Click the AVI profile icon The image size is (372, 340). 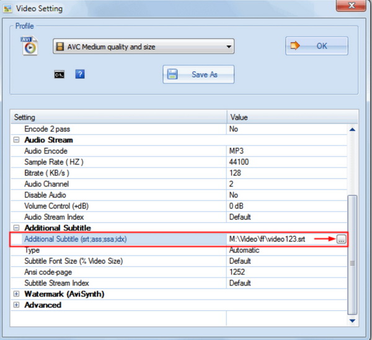point(29,47)
